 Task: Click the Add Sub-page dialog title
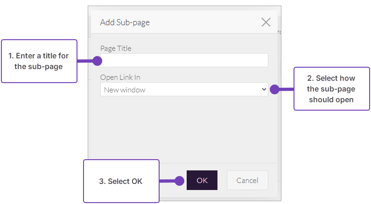point(125,22)
